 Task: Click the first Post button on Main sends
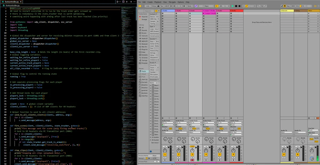[311, 139]
